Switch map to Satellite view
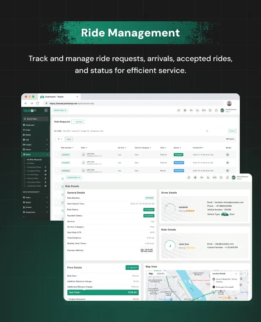This screenshot has height=322, width=261. pyautogui.click(x=161, y=274)
